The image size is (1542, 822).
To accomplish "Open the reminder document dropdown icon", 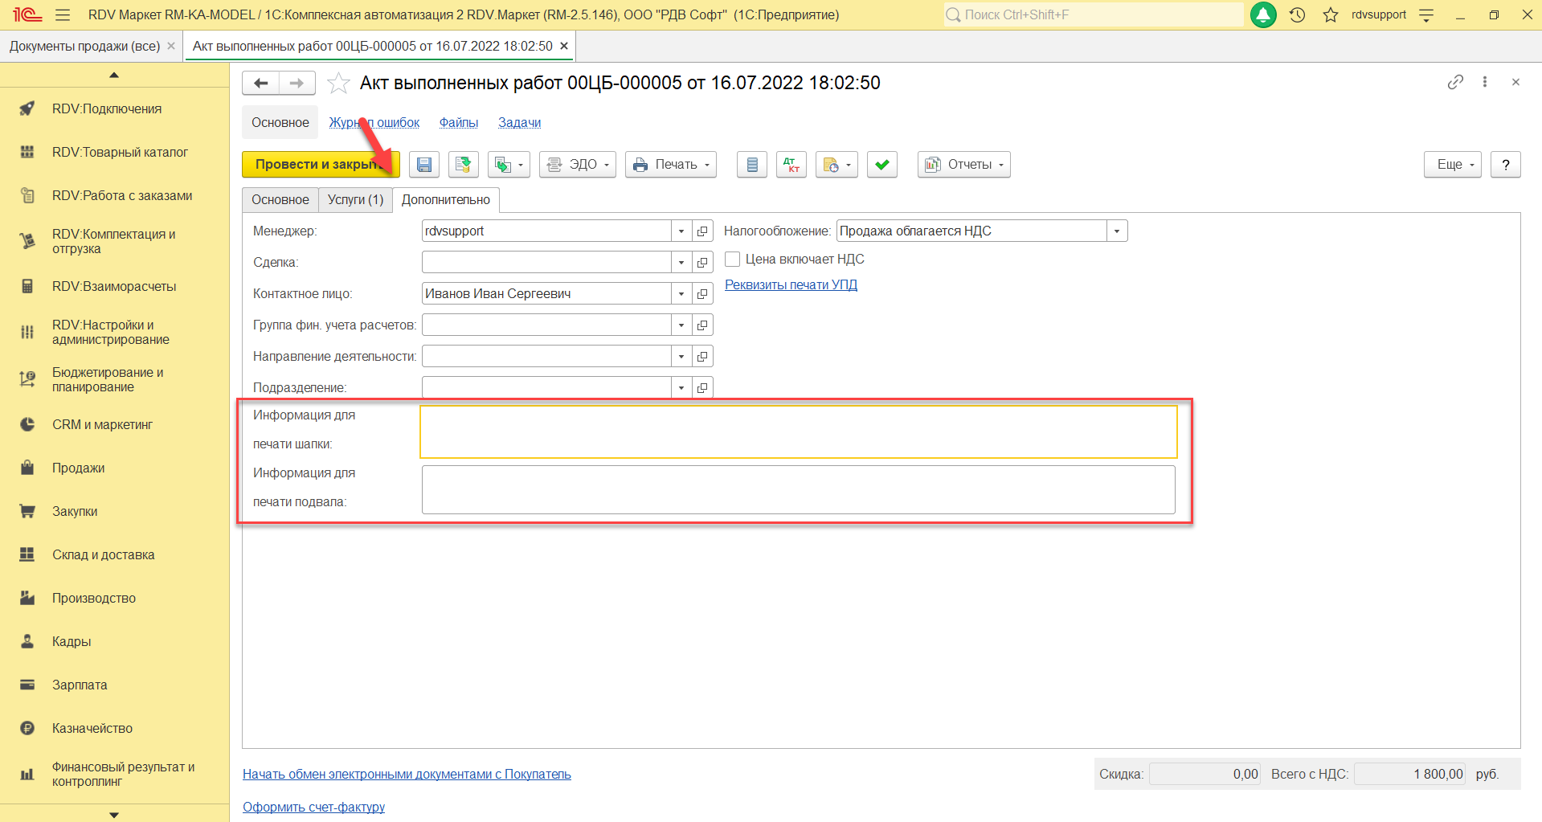I will coord(836,165).
